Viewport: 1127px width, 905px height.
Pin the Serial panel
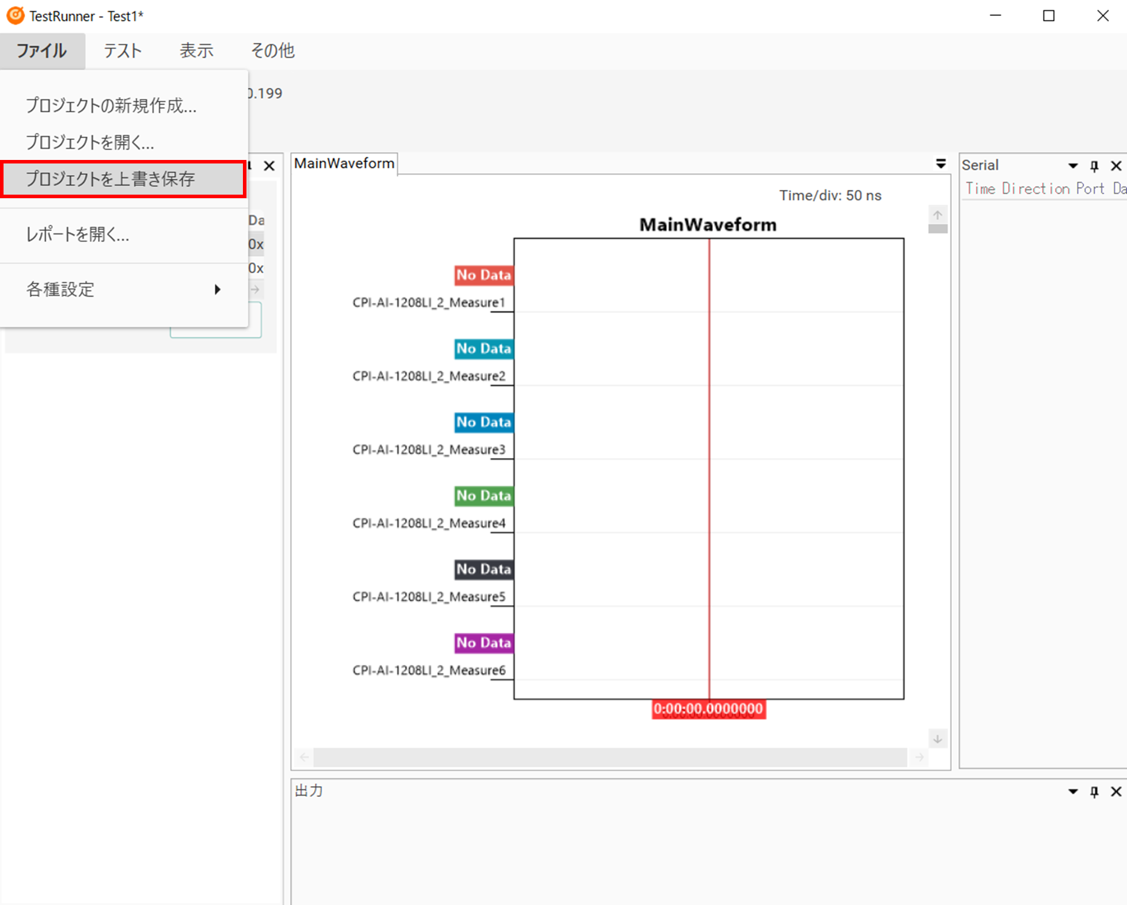[1094, 166]
